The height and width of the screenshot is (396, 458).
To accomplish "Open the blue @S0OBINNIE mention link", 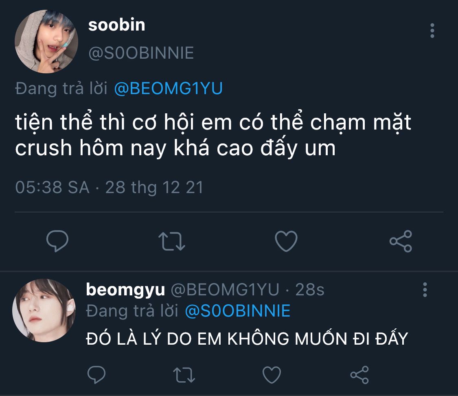I will (x=238, y=311).
